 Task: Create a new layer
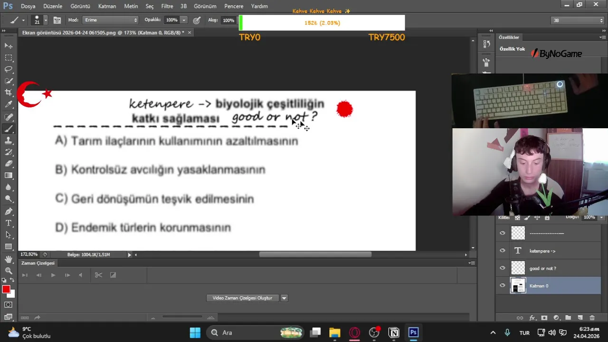[x=580, y=318]
